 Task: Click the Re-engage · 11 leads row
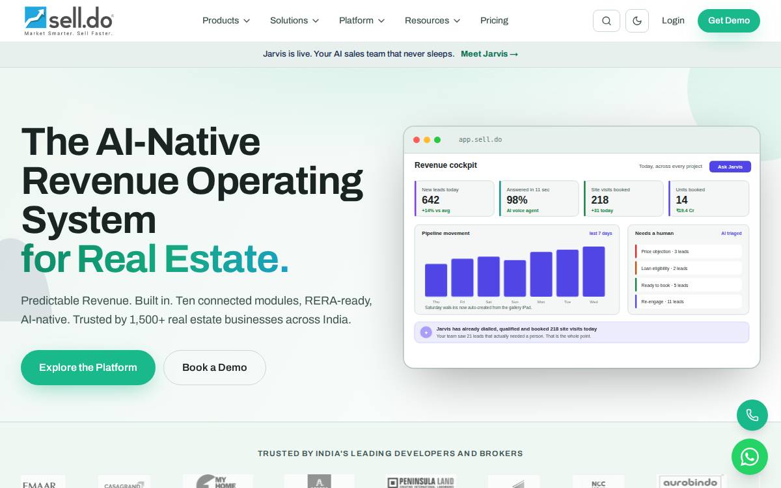tap(689, 301)
